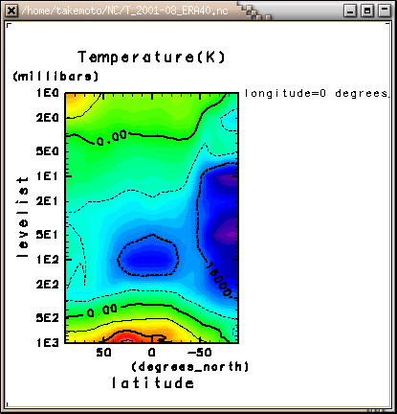This screenshot has height=414, width=397.
Task: Click the upper 0.00 contour label
Action: click(x=111, y=138)
